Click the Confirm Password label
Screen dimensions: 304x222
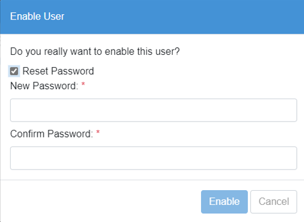click(x=51, y=134)
